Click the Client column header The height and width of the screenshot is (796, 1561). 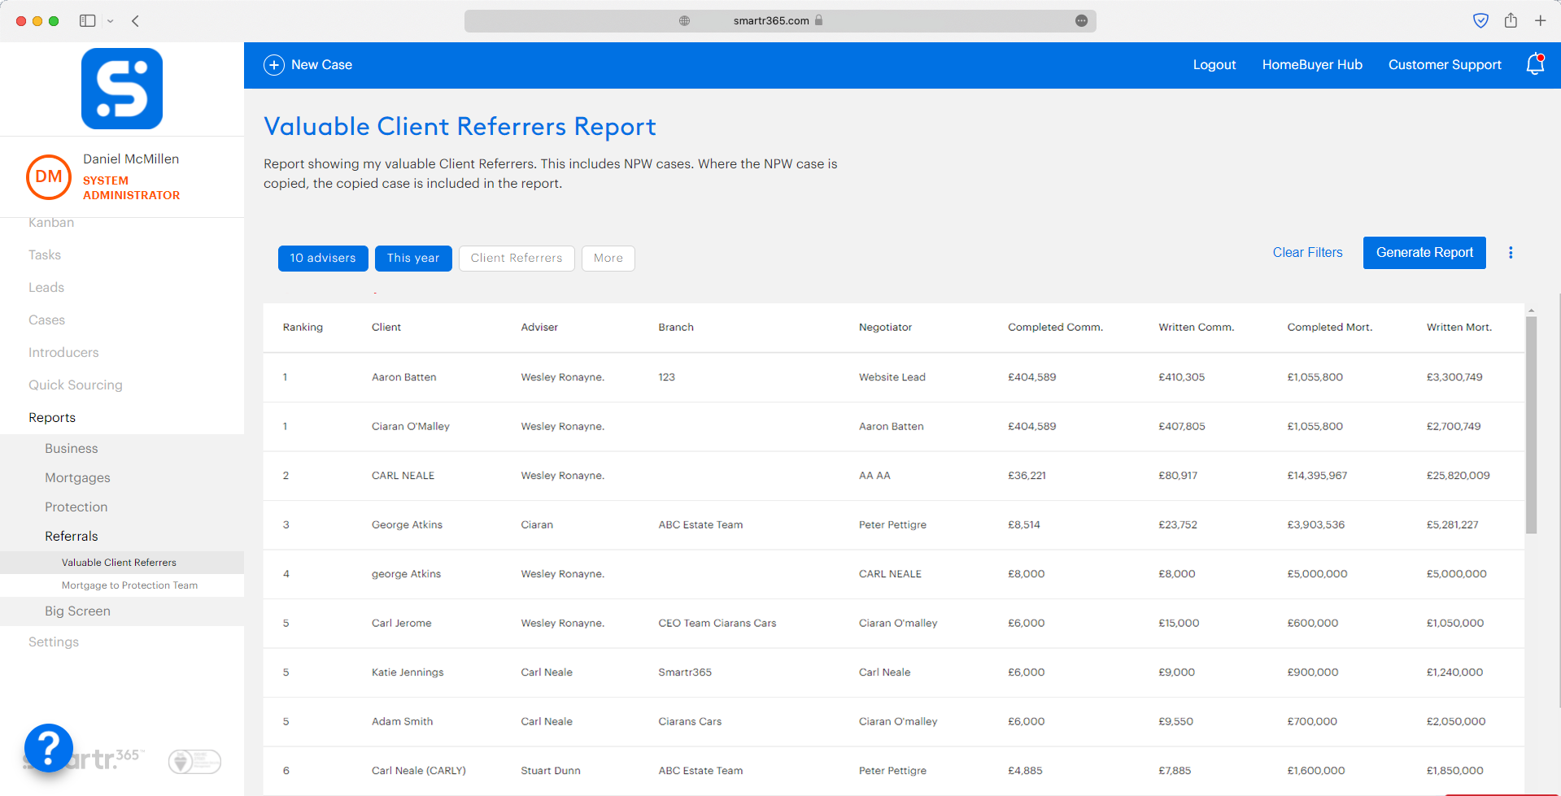click(x=386, y=328)
